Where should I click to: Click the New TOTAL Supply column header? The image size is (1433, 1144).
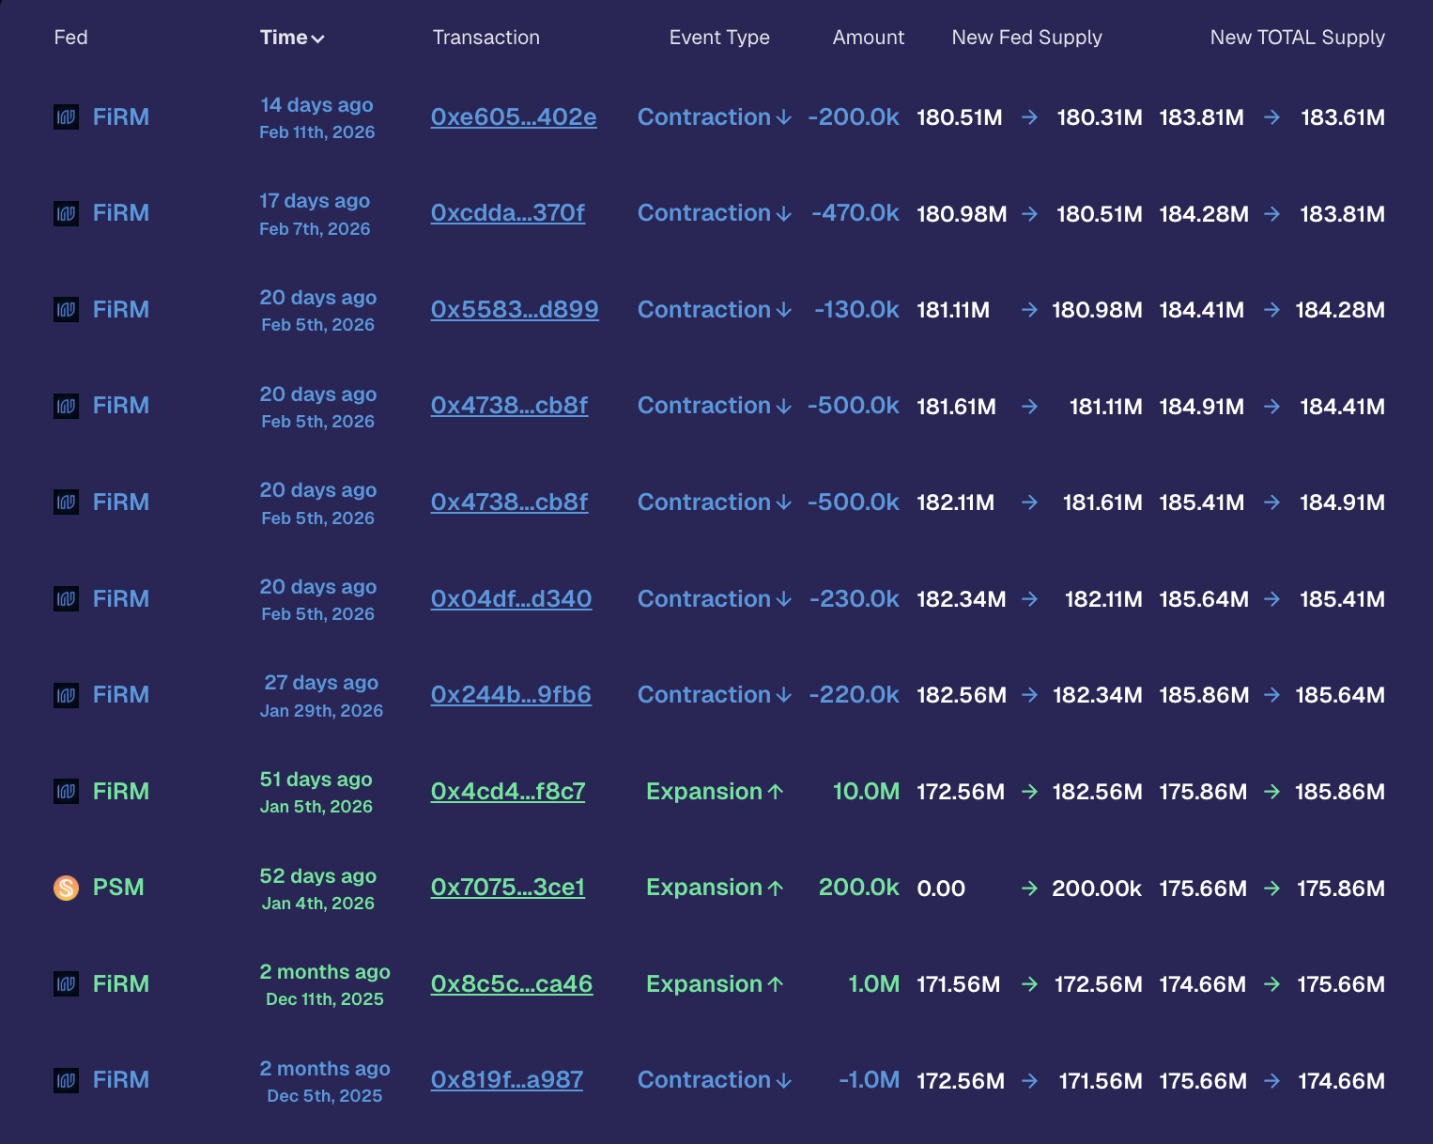(x=1297, y=38)
